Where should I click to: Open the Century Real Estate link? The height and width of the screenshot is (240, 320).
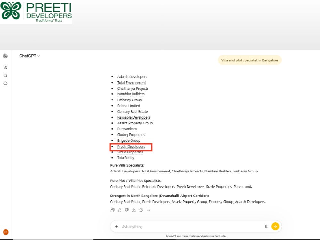click(132, 112)
